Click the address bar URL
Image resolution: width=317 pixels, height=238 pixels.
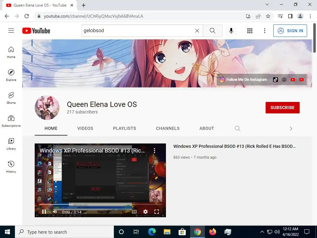tap(93, 16)
